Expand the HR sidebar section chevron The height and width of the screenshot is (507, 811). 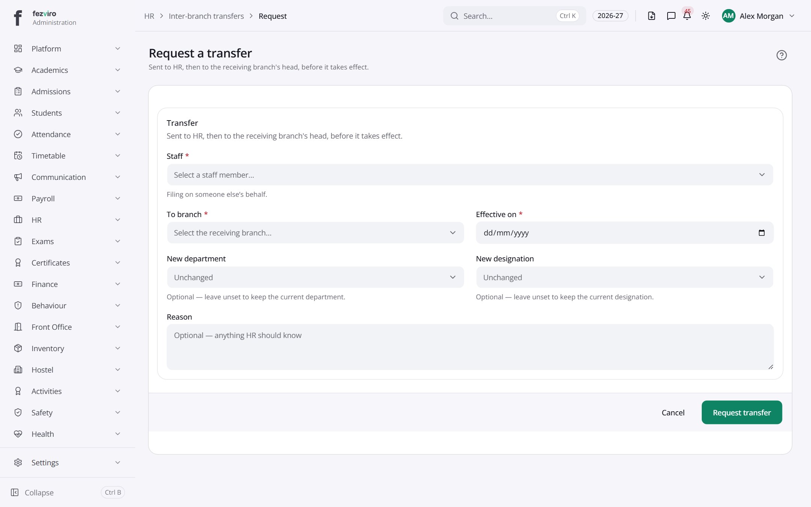coord(118,220)
